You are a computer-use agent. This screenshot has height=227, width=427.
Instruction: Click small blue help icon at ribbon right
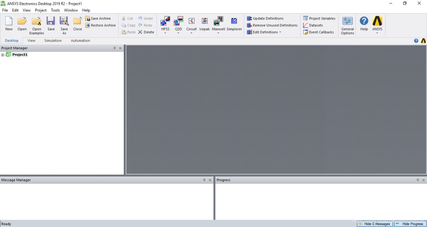(x=416, y=41)
